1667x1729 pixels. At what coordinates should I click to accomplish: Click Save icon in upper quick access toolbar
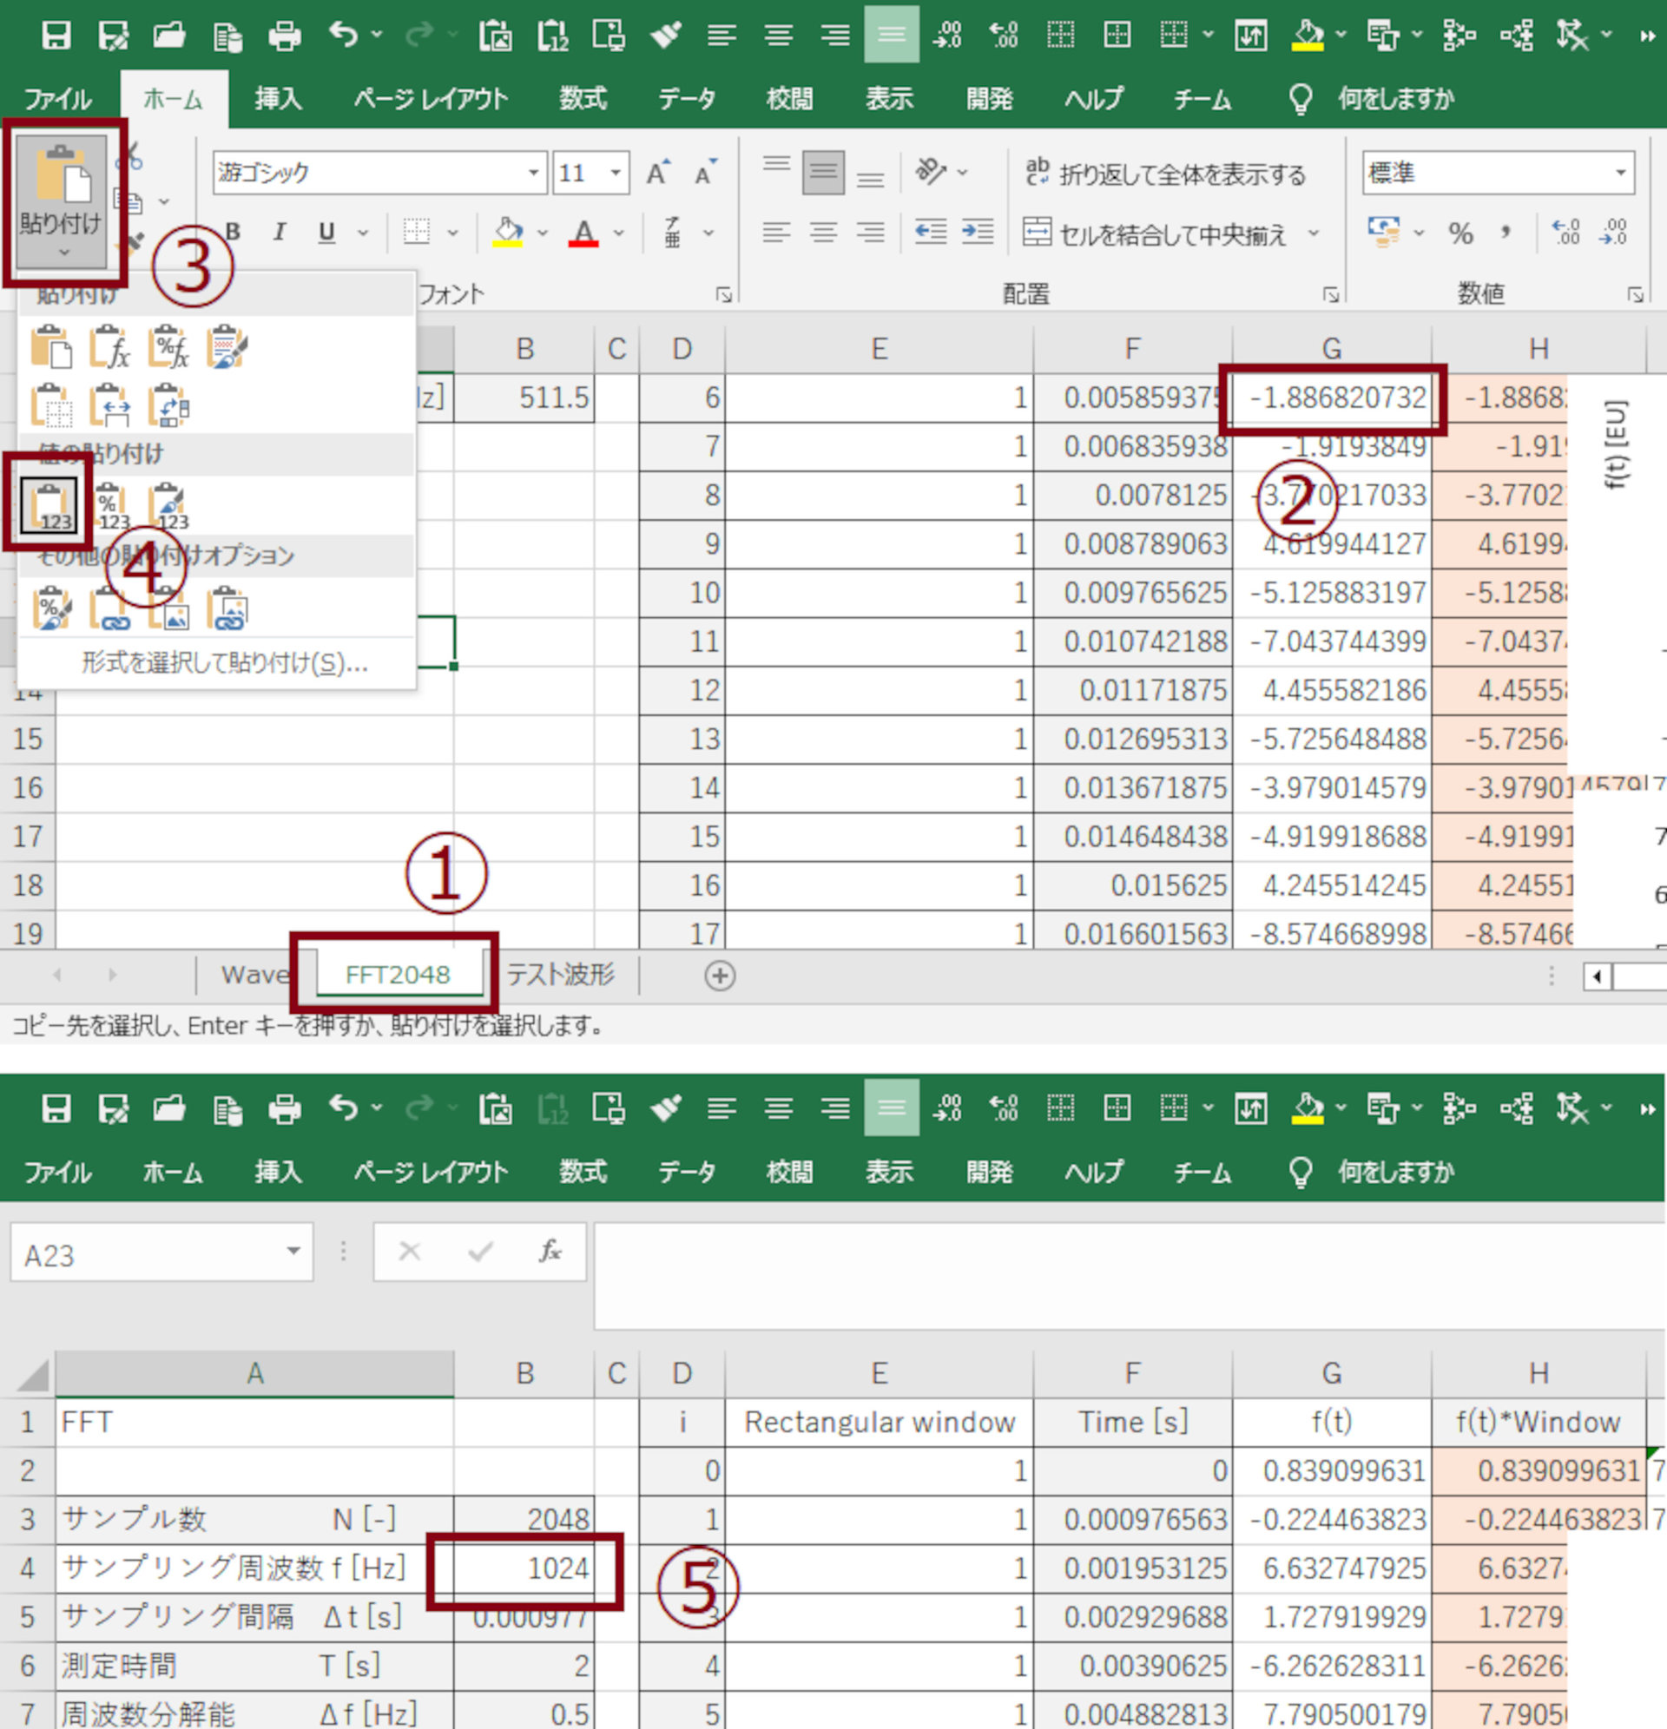[x=56, y=36]
